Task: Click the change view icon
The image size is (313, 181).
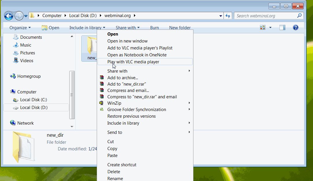Action: [262, 27]
